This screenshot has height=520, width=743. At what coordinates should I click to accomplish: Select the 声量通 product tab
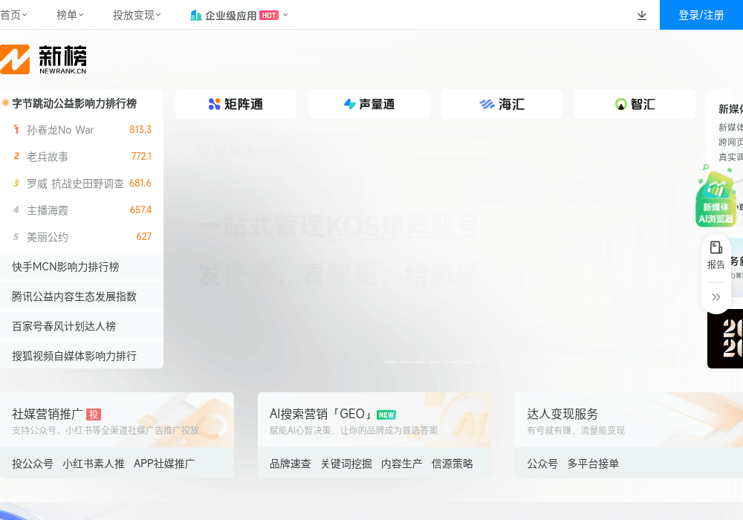[369, 104]
